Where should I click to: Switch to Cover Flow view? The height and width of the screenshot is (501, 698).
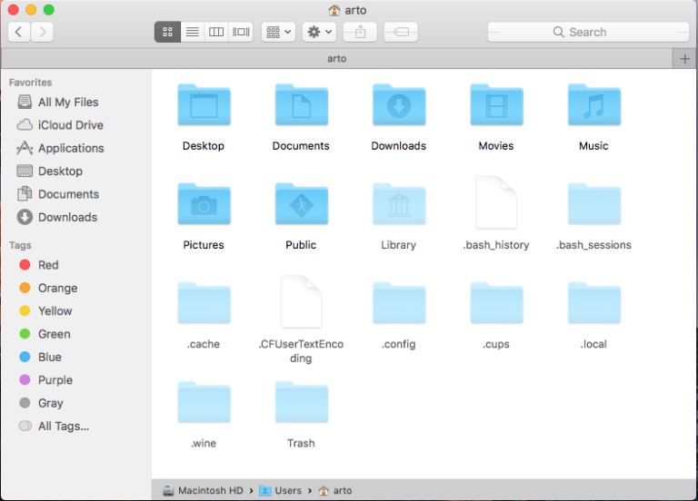pyautogui.click(x=241, y=32)
